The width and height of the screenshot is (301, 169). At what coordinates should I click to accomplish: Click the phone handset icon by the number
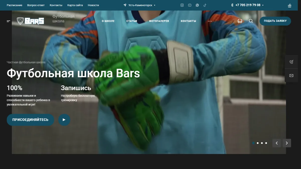coord(232,5)
